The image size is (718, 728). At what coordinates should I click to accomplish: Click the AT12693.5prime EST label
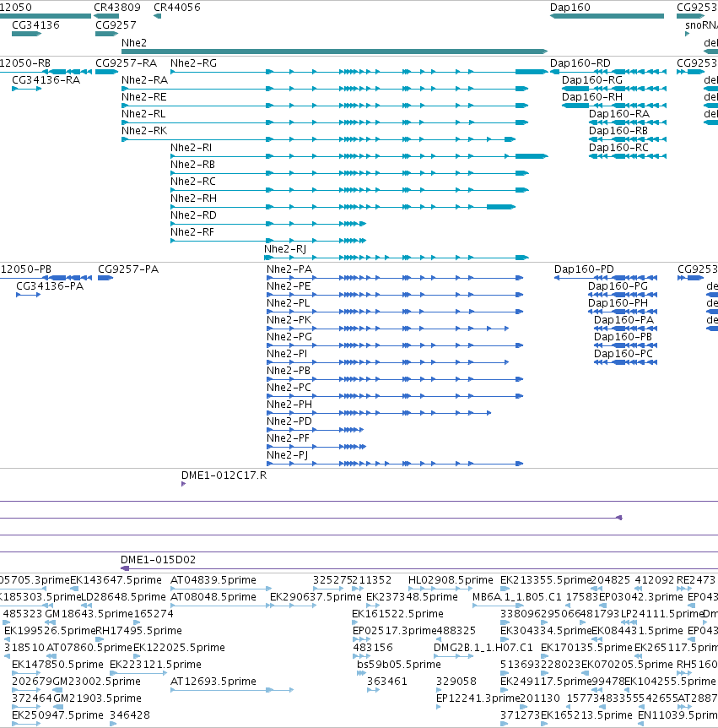point(213,682)
